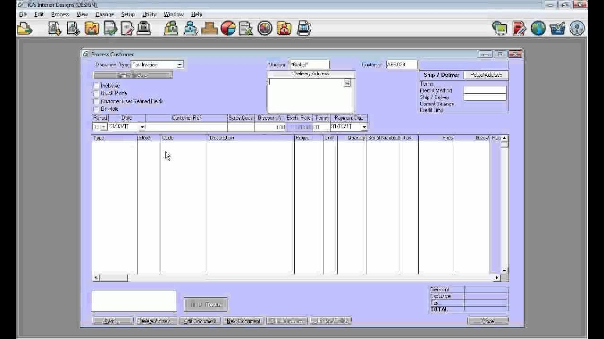Screen dimensions: 604x339
Task: Click the Freight Method input field
Action: (x=485, y=90)
